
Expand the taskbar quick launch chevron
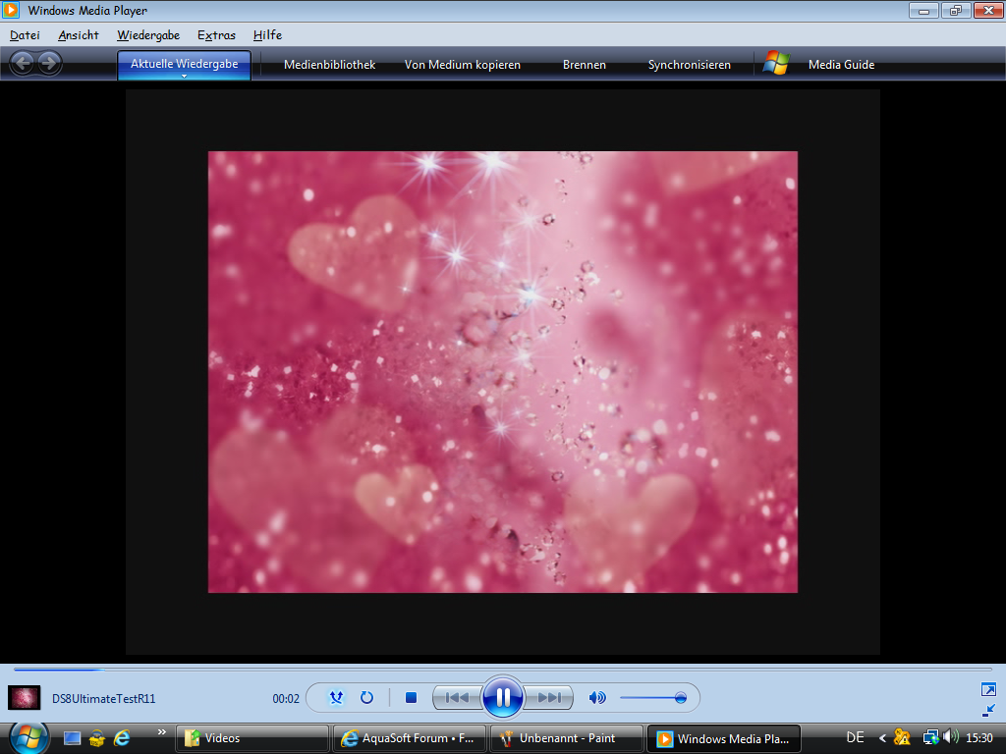(161, 732)
